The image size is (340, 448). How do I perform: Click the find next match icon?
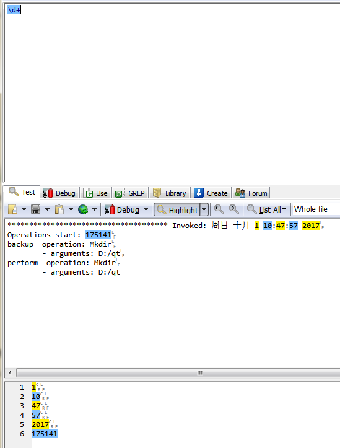click(234, 209)
